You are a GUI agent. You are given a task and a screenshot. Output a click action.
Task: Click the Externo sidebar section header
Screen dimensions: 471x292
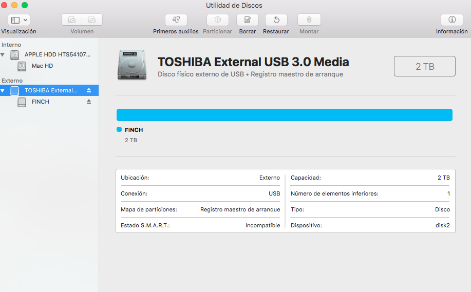[x=12, y=81]
